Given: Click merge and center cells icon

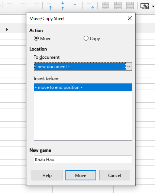Looking at the screenshot, I should coord(106,6).
